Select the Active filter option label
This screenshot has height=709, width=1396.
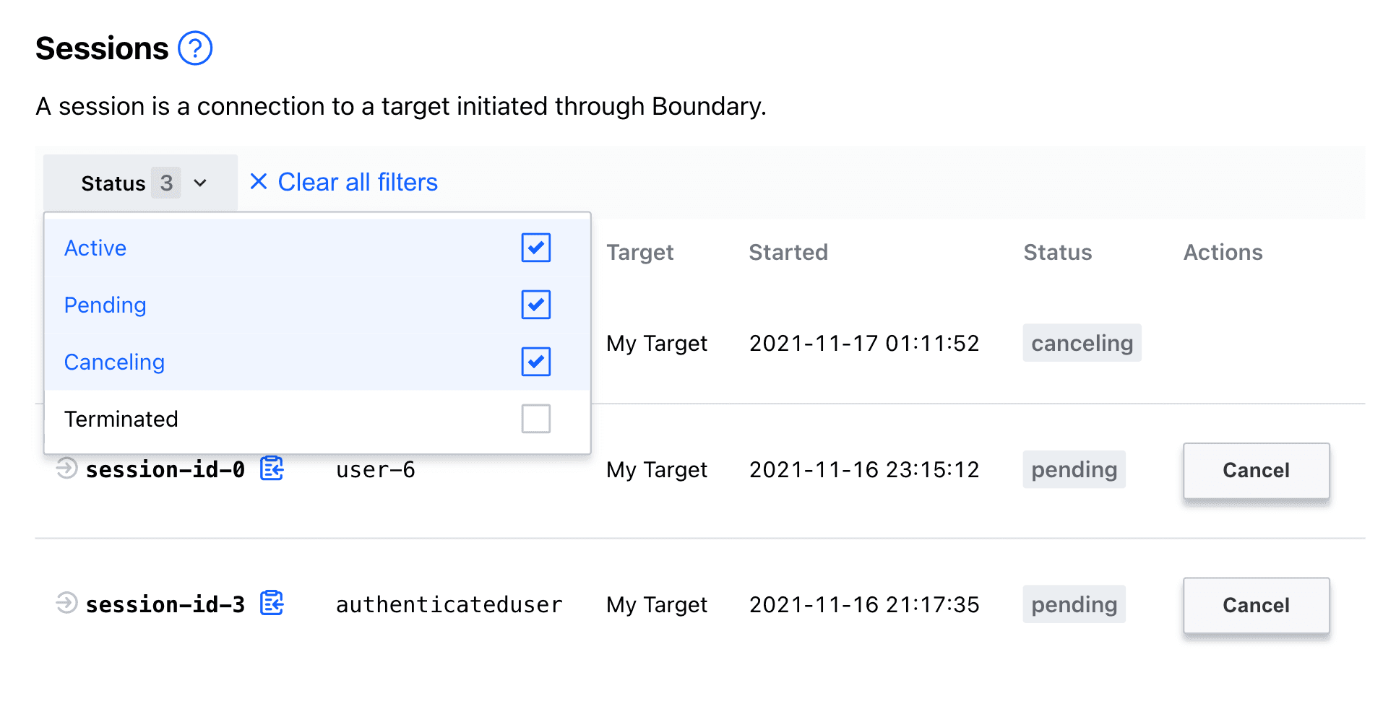[95, 248]
